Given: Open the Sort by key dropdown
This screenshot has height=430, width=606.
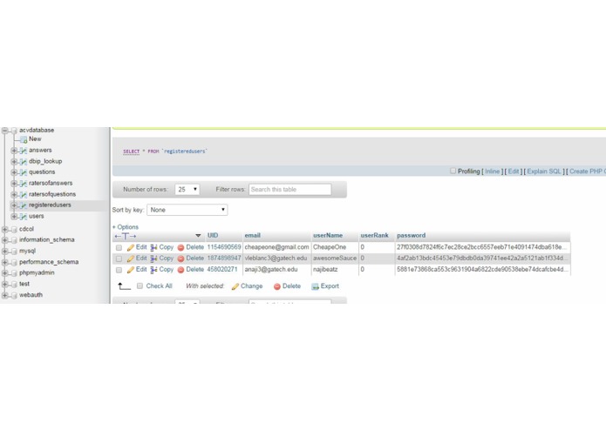Looking at the screenshot, I should click(x=187, y=210).
